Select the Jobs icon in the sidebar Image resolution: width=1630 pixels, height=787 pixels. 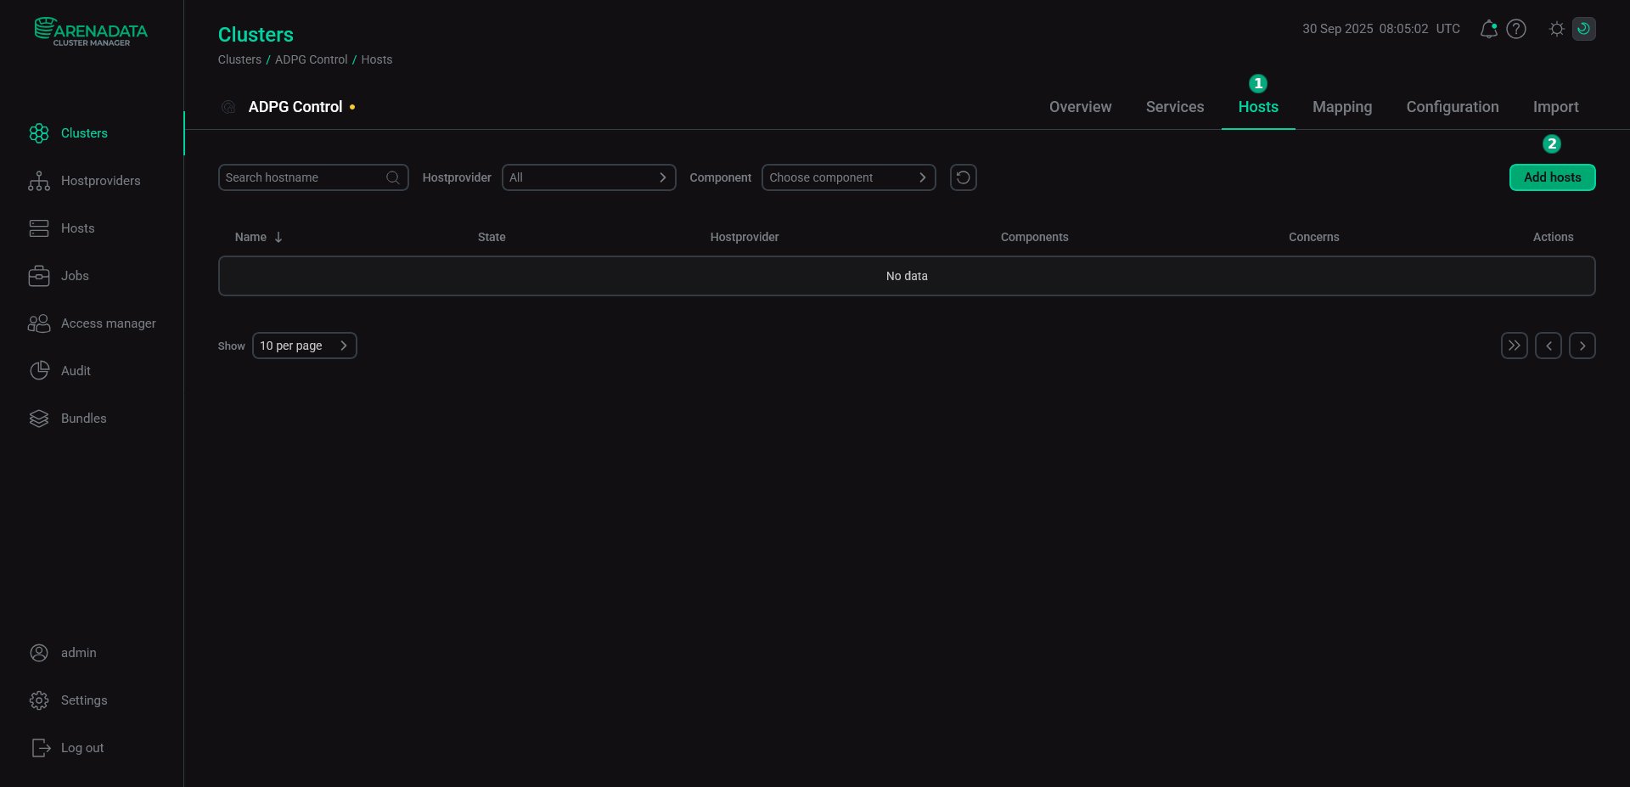click(39, 275)
